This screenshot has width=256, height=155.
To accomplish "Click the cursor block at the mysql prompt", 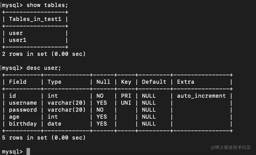I will coord(28,152).
